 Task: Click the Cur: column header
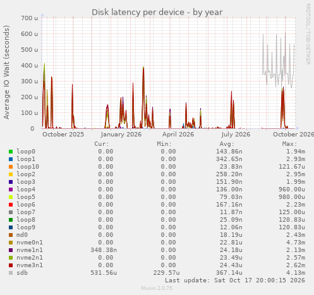pyautogui.click(x=102, y=144)
